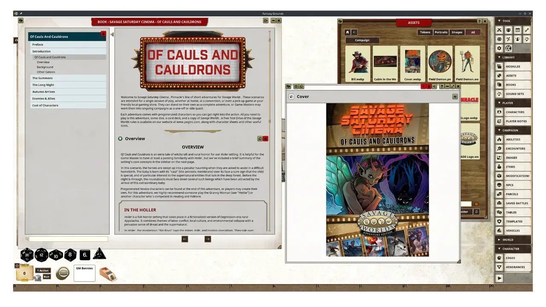
Task: Open Parcels in the sidebar
Action: point(513,194)
